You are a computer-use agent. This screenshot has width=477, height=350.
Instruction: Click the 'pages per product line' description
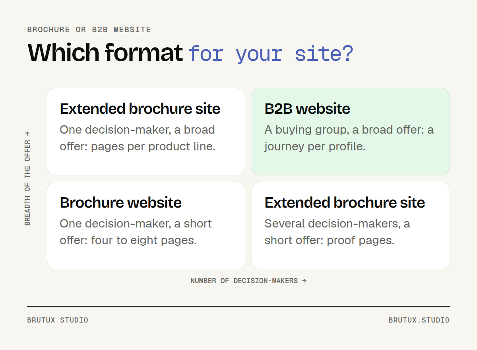click(138, 138)
